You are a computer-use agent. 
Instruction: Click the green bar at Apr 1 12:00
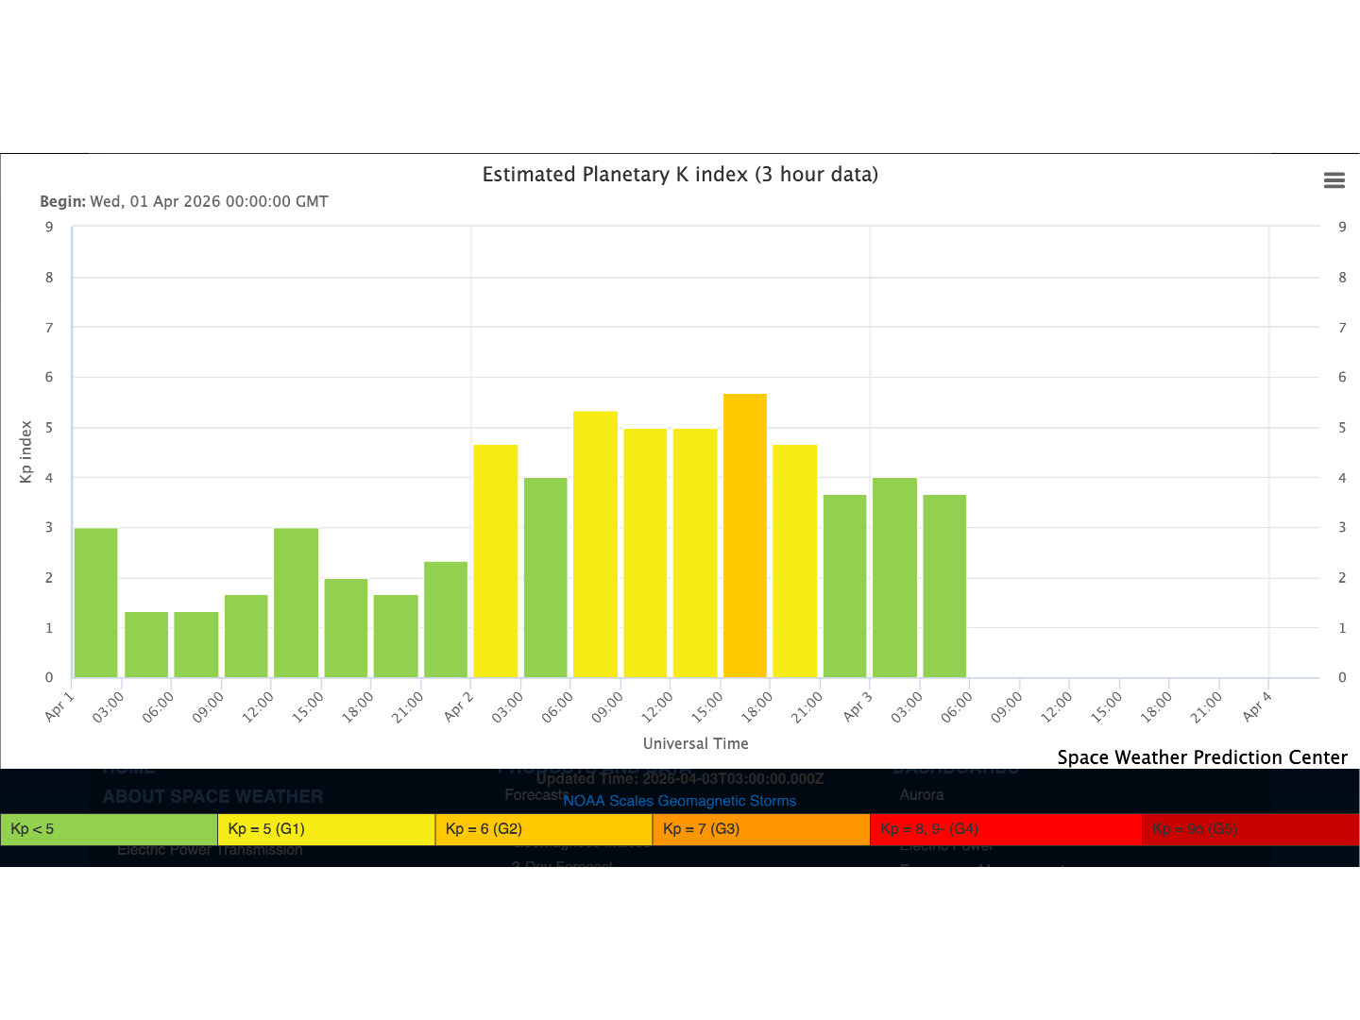pyautogui.click(x=296, y=603)
